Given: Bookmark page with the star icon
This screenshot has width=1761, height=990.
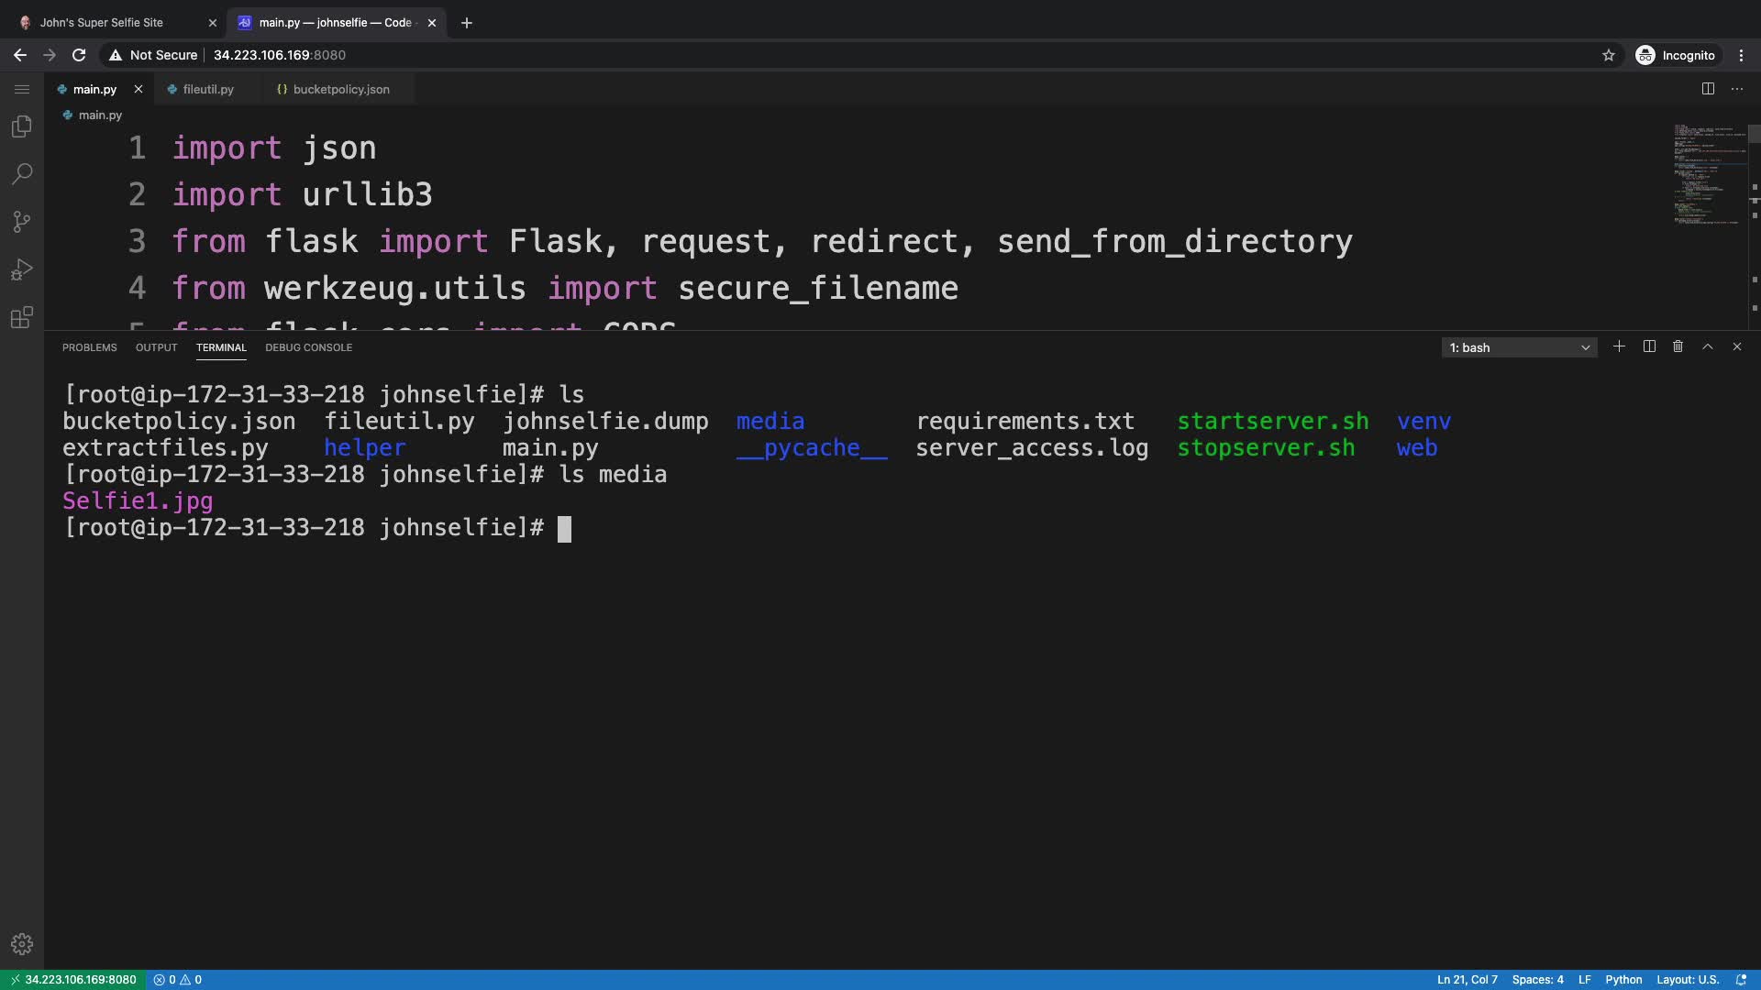Looking at the screenshot, I should click(x=1608, y=55).
